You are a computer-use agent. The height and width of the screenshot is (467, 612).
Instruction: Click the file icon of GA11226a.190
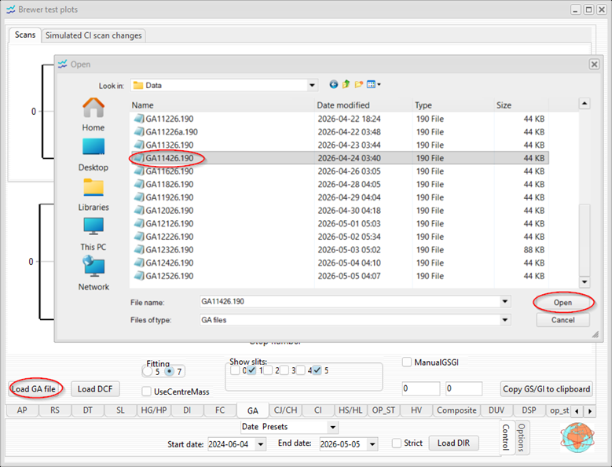pos(139,131)
